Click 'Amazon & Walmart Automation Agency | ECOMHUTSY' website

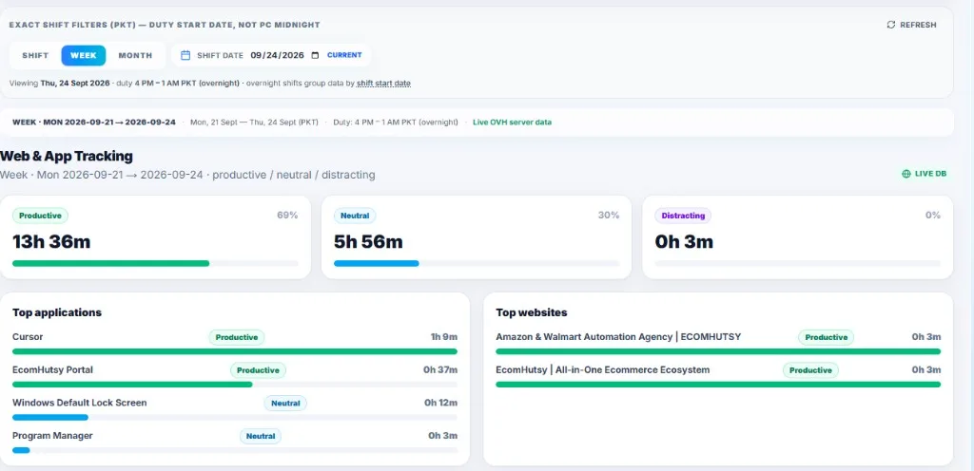click(x=618, y=336)
